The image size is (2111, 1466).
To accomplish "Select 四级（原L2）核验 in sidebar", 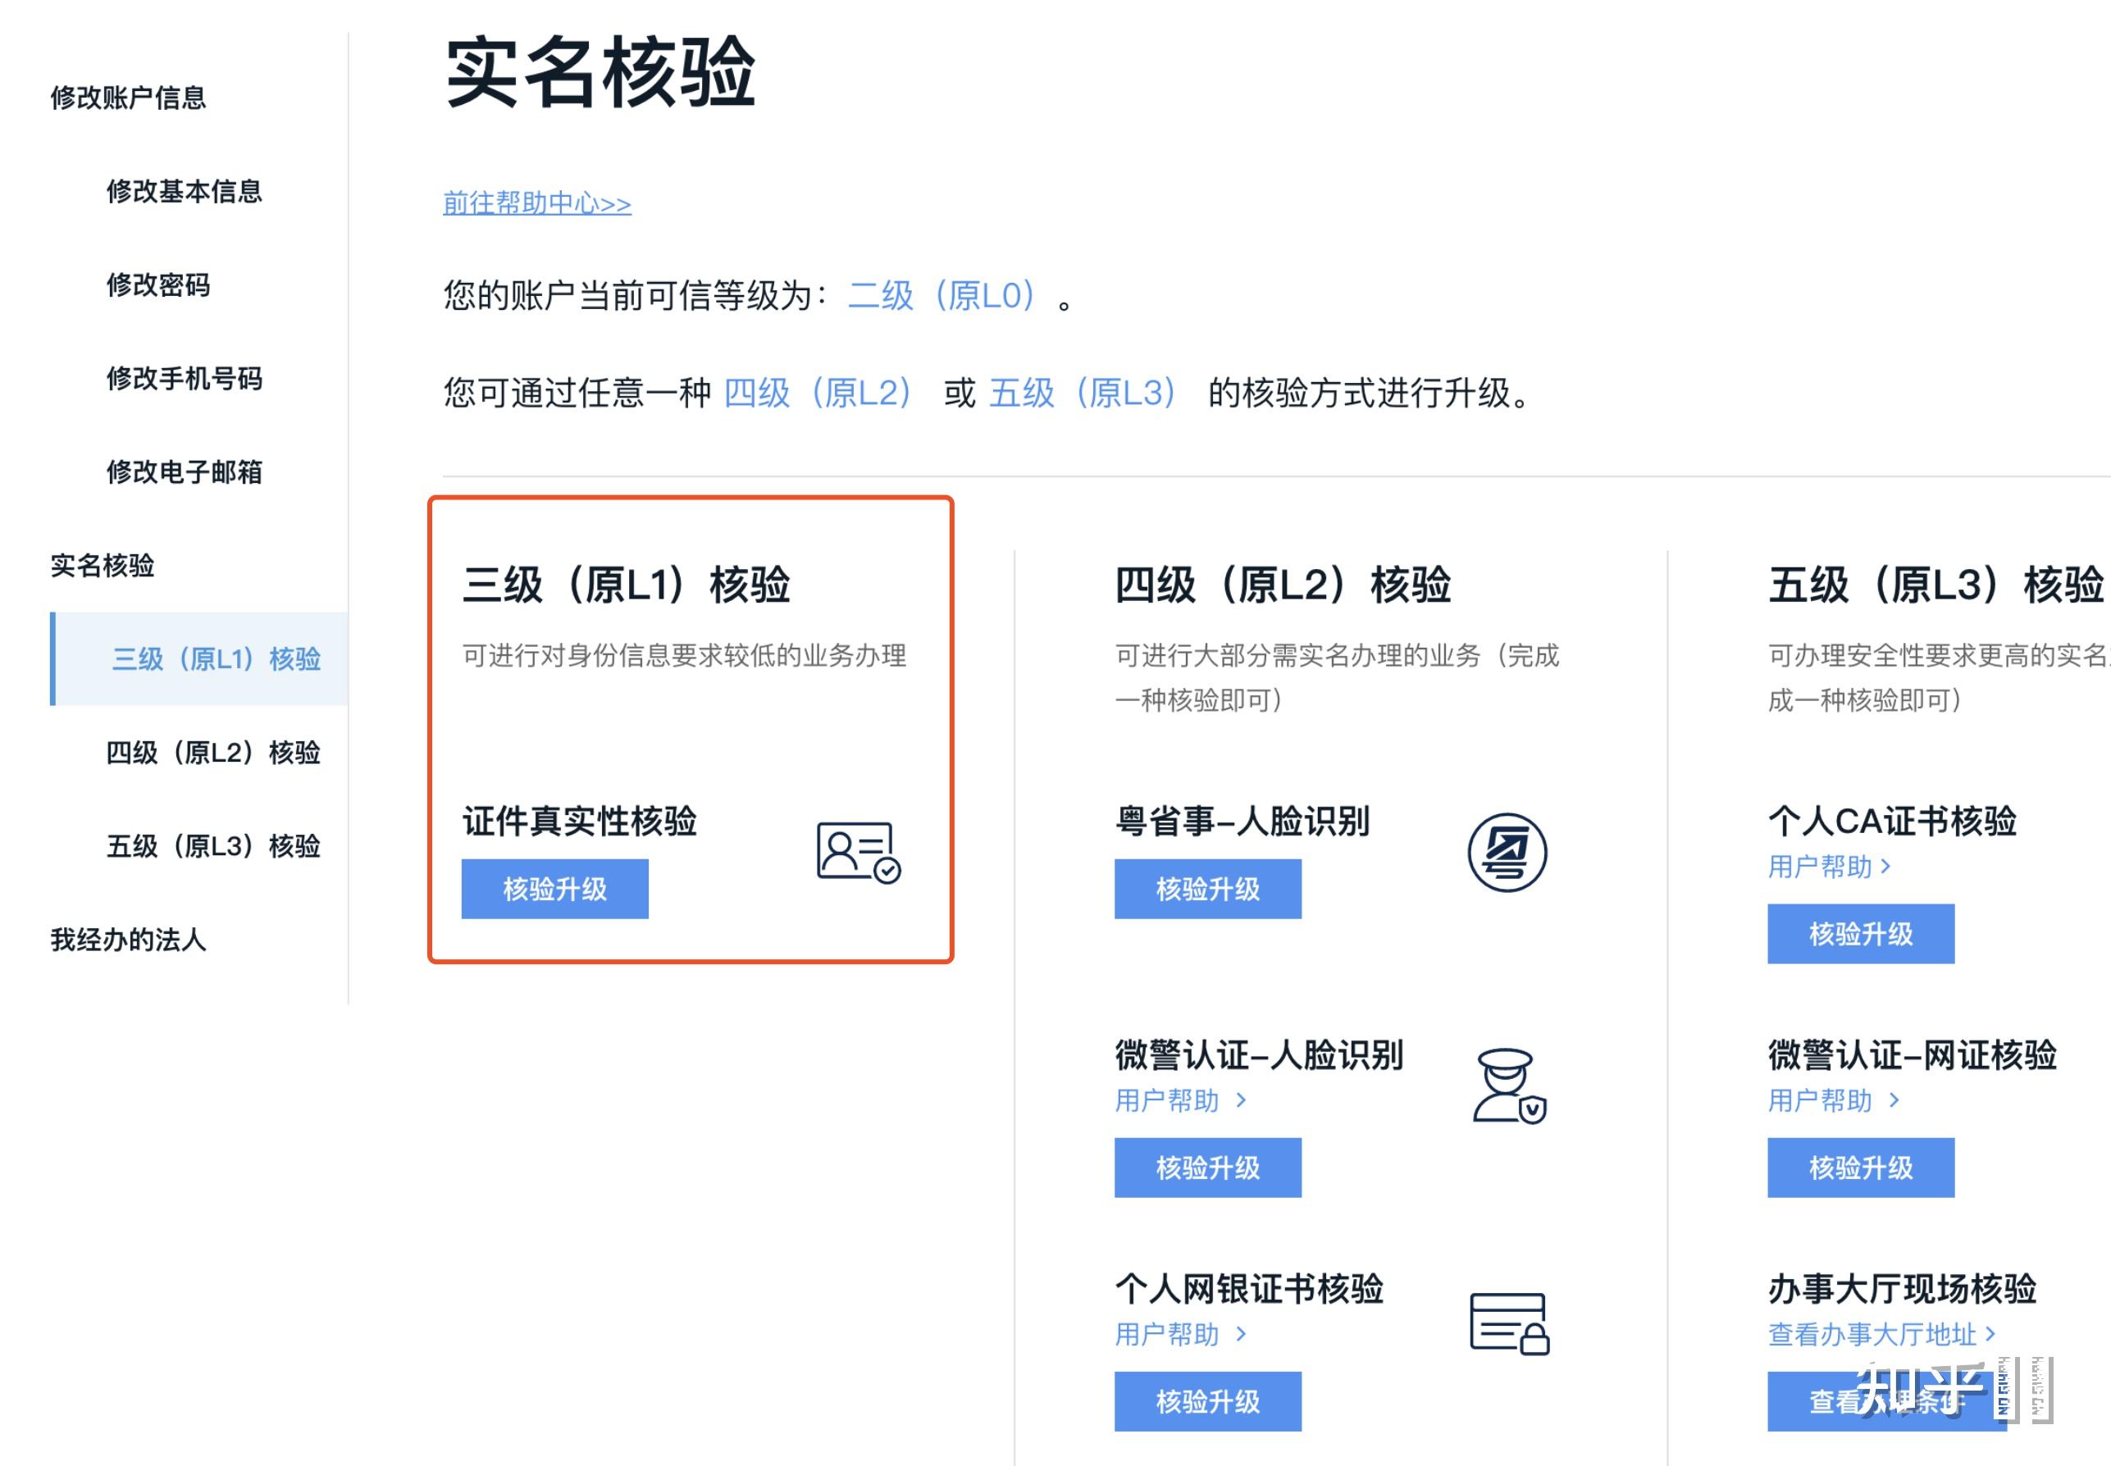I will coord(213,753).
